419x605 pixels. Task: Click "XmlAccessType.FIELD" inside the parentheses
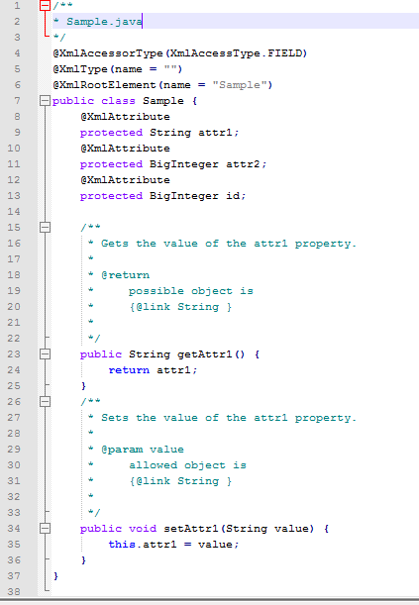pos(236,53)
